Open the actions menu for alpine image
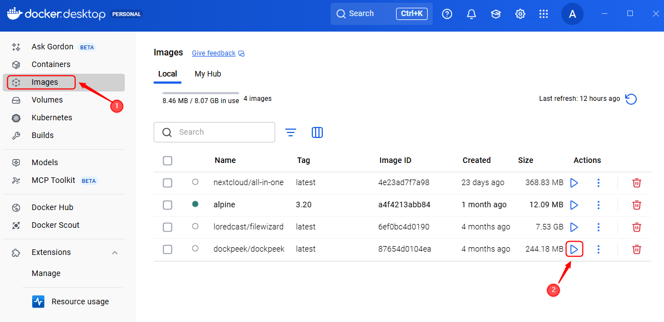 (x=599, y=205)
